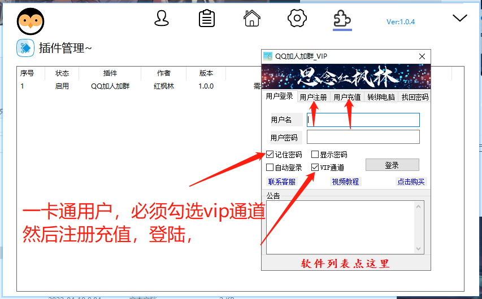
Task: Click the 启用 status cell
Action: tap(62, 86)
